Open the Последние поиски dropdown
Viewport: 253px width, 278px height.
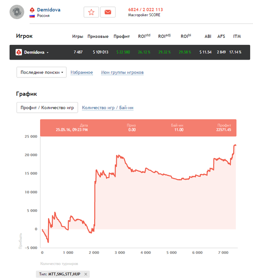point(41,72)
